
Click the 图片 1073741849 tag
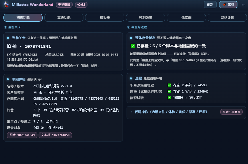click(x=22, y=135)
